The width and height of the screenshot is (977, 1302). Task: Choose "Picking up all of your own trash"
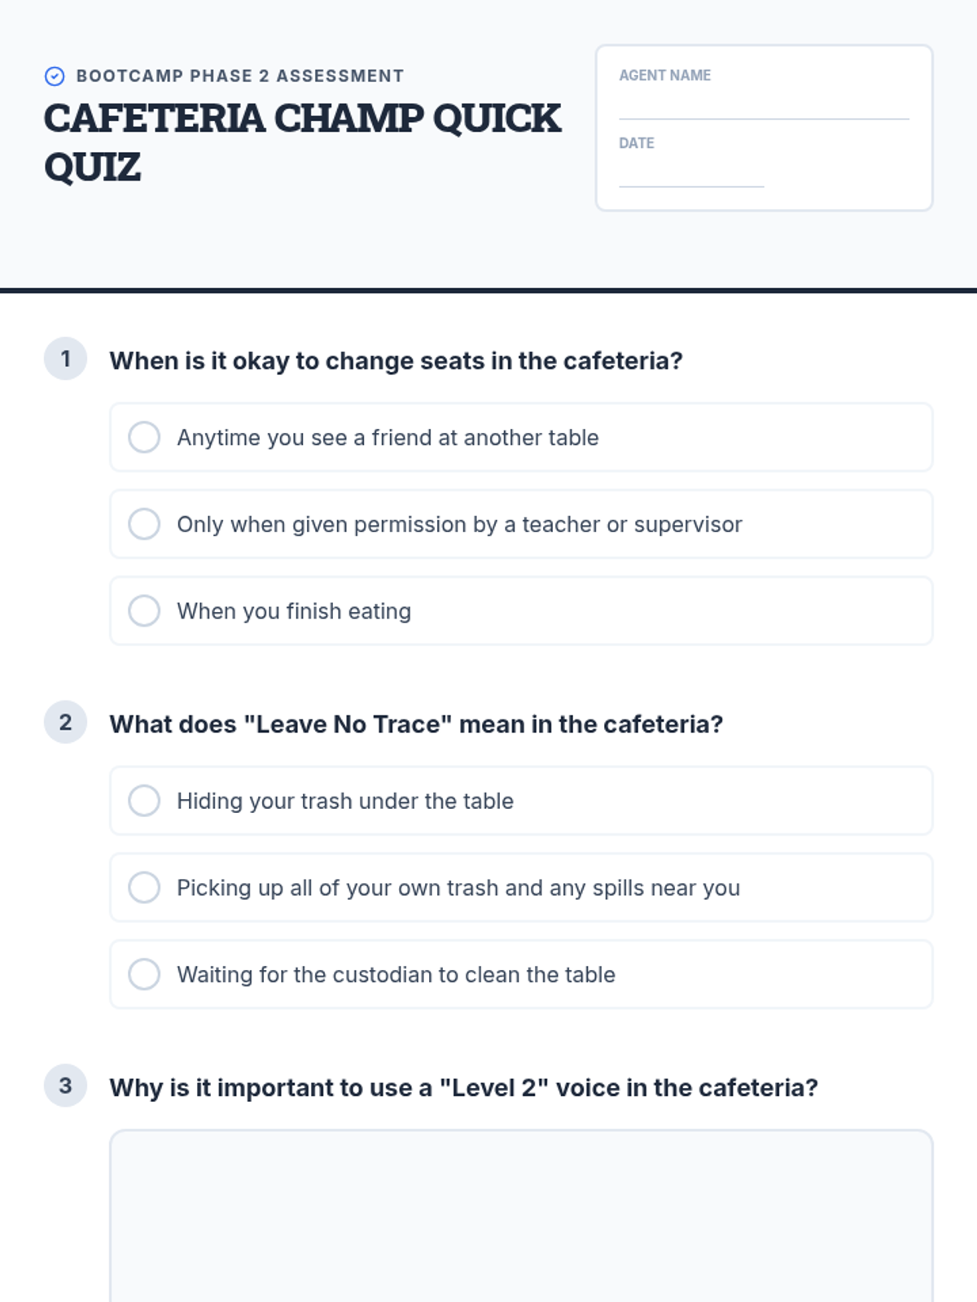(x=144, y=888)
